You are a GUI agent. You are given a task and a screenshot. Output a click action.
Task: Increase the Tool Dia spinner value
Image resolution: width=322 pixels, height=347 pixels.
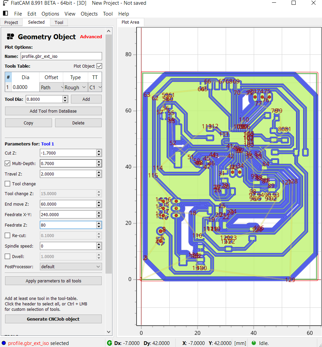(x=65, y=97)
